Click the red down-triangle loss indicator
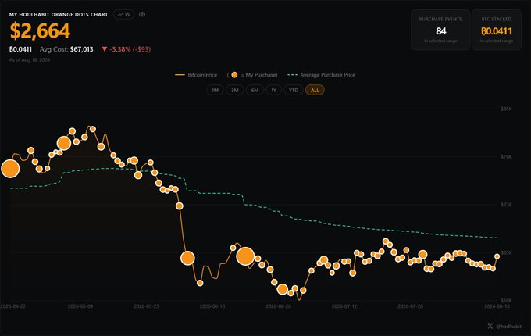 coord(105,49)
